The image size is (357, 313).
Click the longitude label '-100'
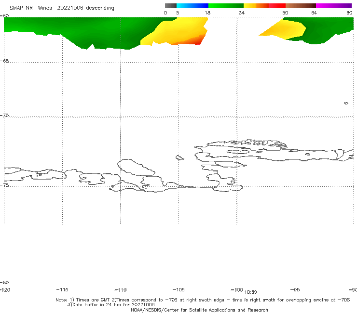[x=237, y=289]
